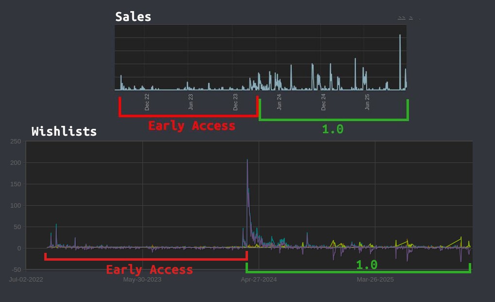Click the Apr-27-2024 date on Wishlists axis
The image size is (495, 302).
point(259,280)
